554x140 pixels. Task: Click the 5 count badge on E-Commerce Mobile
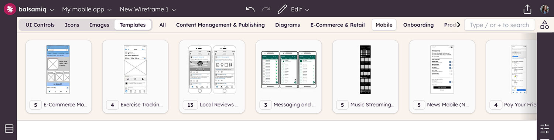[x=35, y=105]
